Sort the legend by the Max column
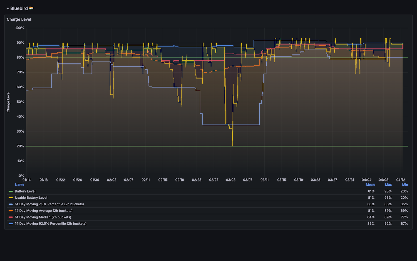 [388, 185]
